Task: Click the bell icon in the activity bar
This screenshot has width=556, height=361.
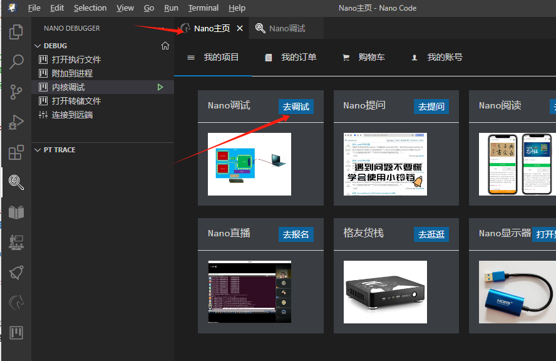Action: (x=16, y=273)
